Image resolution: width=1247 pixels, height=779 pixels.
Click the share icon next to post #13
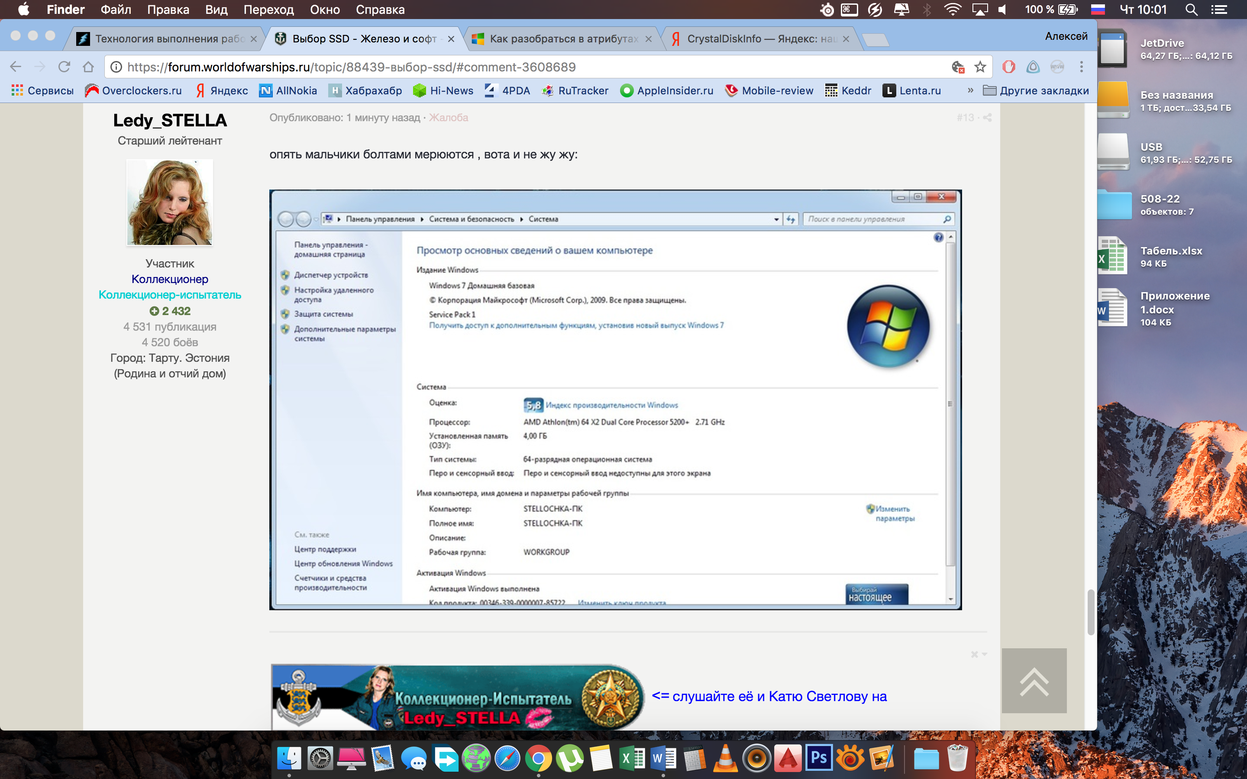pyautogui.click(x=987, y=117)
